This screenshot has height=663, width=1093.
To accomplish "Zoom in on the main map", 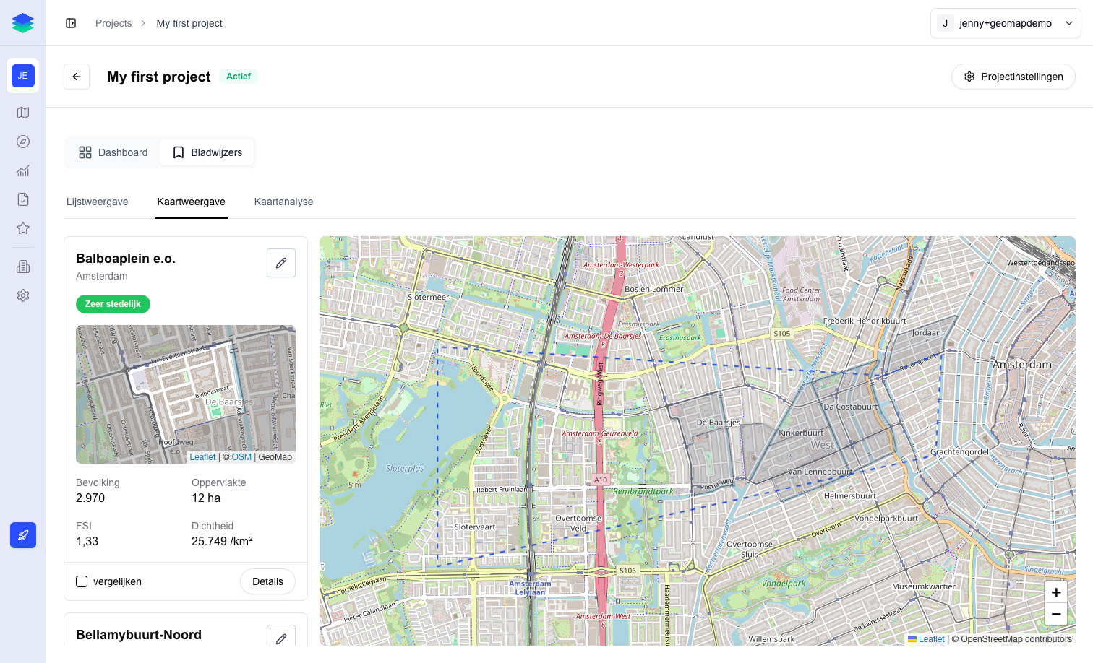I will (x=1056, y=592).
